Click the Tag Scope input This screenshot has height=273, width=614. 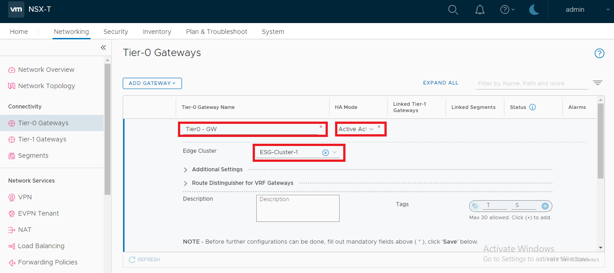pyautogui.click(x=524, y=206)
